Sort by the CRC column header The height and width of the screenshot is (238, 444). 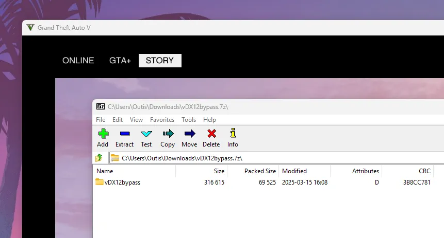point(407,171)
